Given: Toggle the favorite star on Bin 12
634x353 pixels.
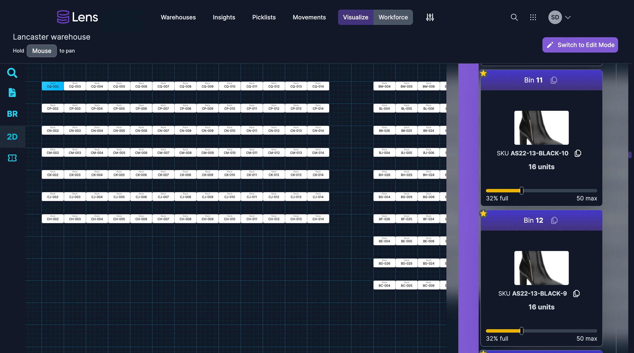Looking at the screenshot, I should click(x=483, y=214).
